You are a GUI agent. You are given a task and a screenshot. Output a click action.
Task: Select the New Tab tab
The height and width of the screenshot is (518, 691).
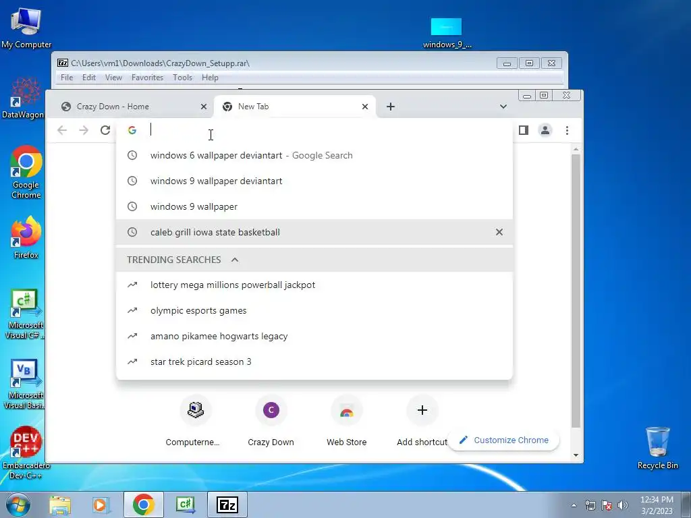[294, 107]
